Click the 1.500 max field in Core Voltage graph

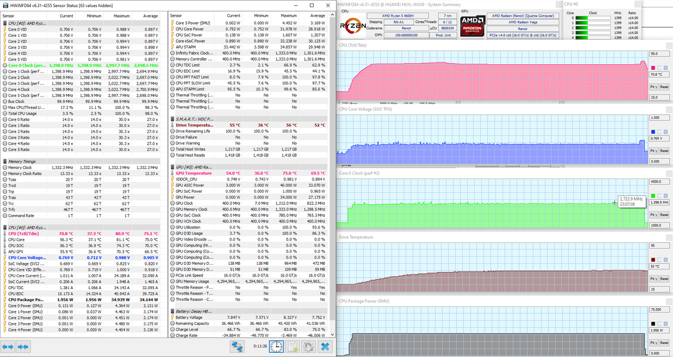click(659, 118)
